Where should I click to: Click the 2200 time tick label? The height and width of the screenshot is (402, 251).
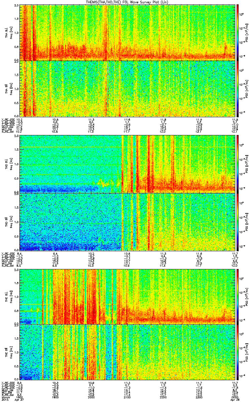(x=164, y=397)
